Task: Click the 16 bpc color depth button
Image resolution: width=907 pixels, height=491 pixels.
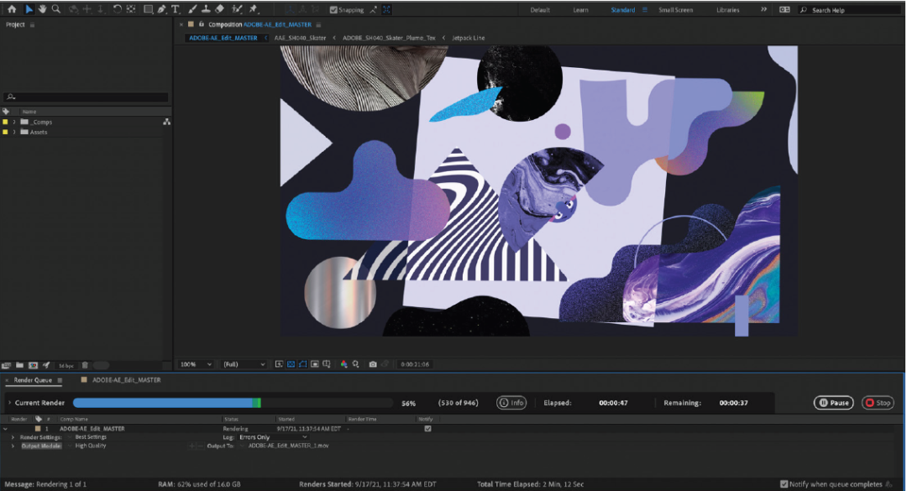Action: tap(66, 365)
